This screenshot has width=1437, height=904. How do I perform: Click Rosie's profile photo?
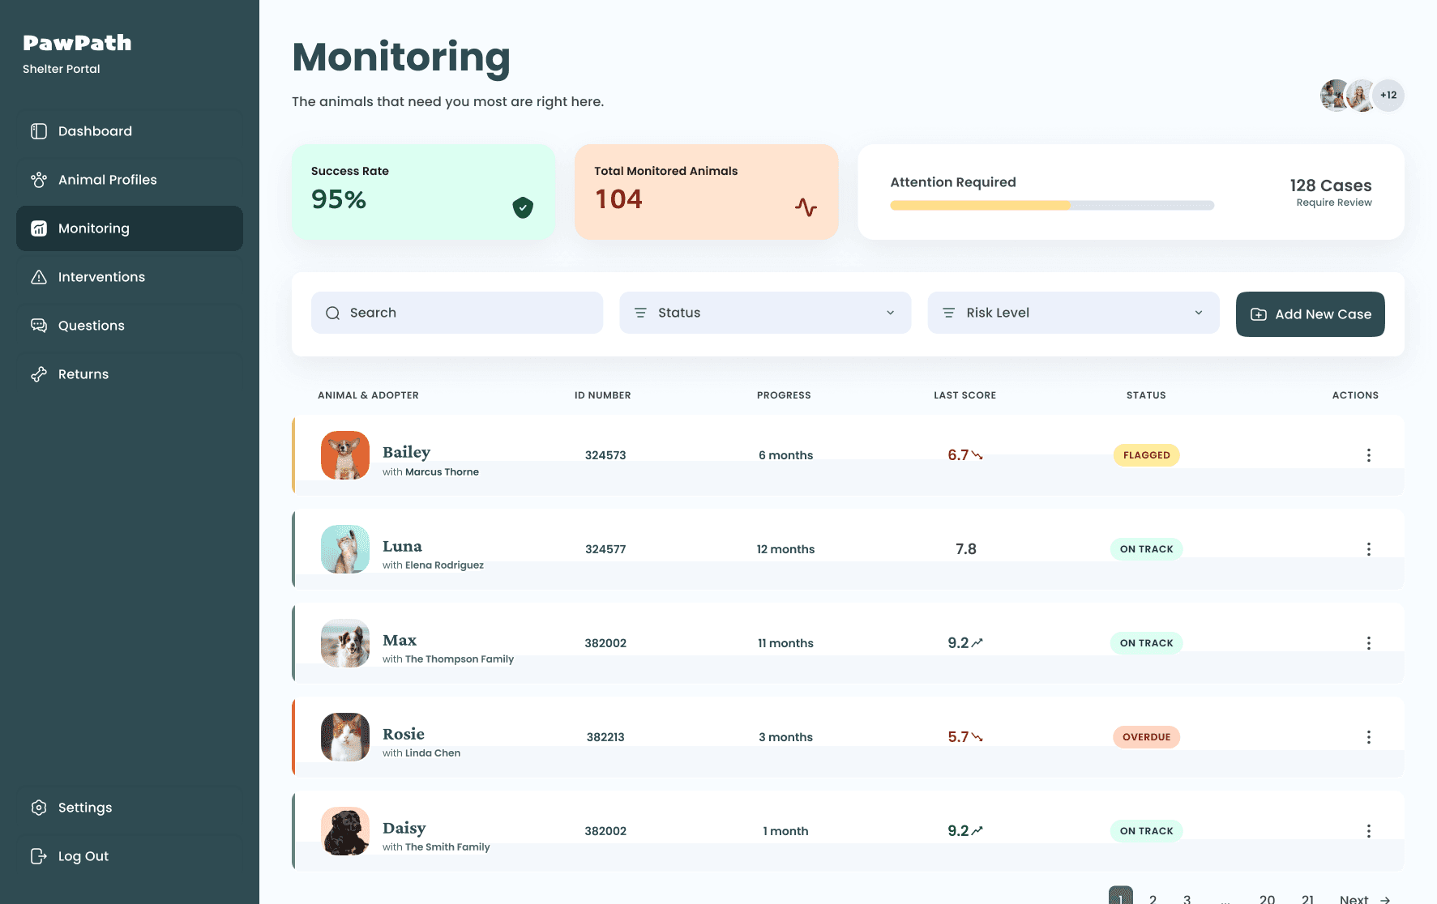(345, 737)
